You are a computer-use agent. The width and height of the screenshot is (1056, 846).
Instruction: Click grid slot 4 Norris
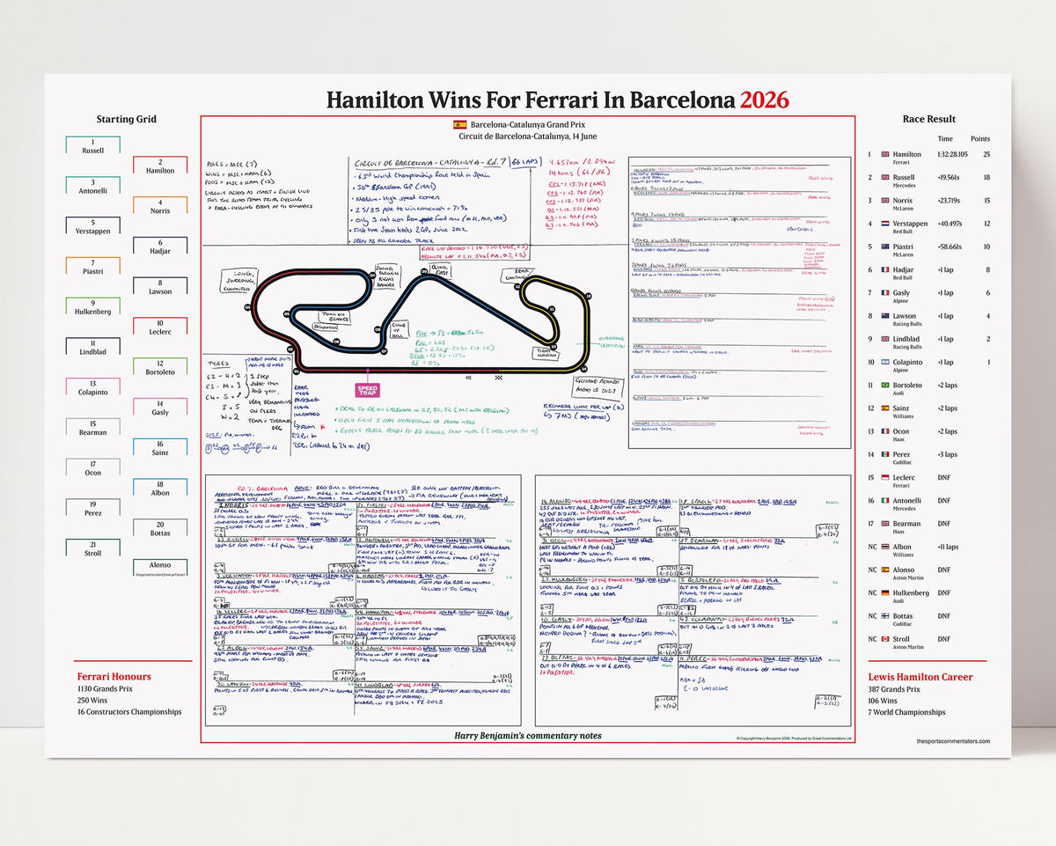tap(160, 207)
